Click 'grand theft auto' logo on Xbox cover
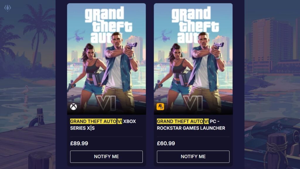Viewport: 300px width, 169px height. point(108,25)
